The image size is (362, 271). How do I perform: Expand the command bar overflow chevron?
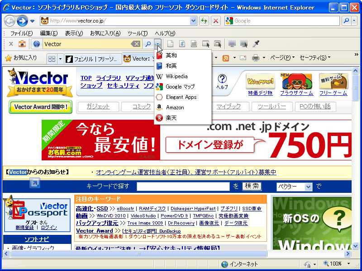pyautogui.click(x=357, y=55)
